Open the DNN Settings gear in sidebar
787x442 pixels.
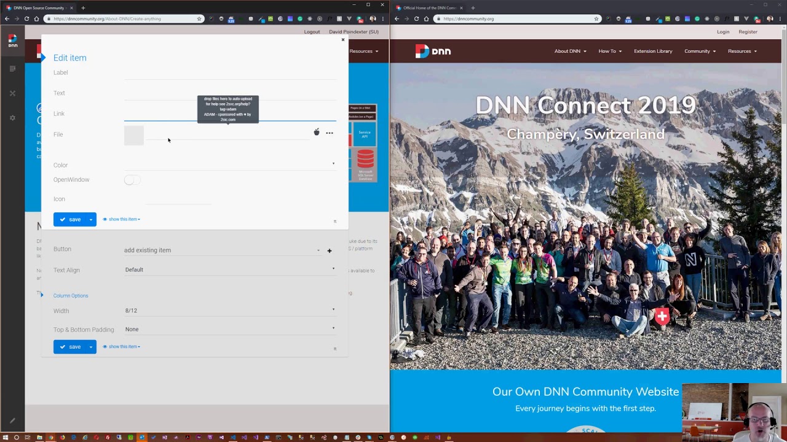click(x=12, y=118)
